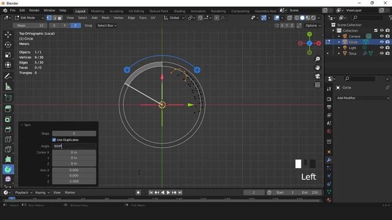Select the Bevel tool
The height and width of the screenshot is (220, 392).
coord(8,129)
